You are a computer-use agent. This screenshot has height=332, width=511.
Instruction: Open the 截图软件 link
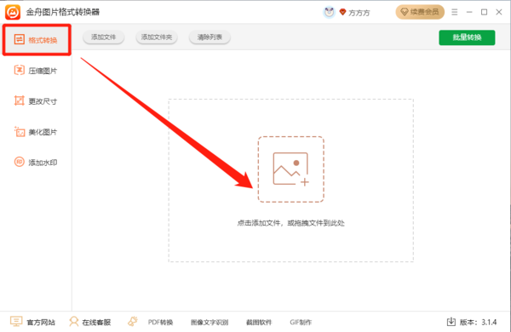(x=259, y=323)
